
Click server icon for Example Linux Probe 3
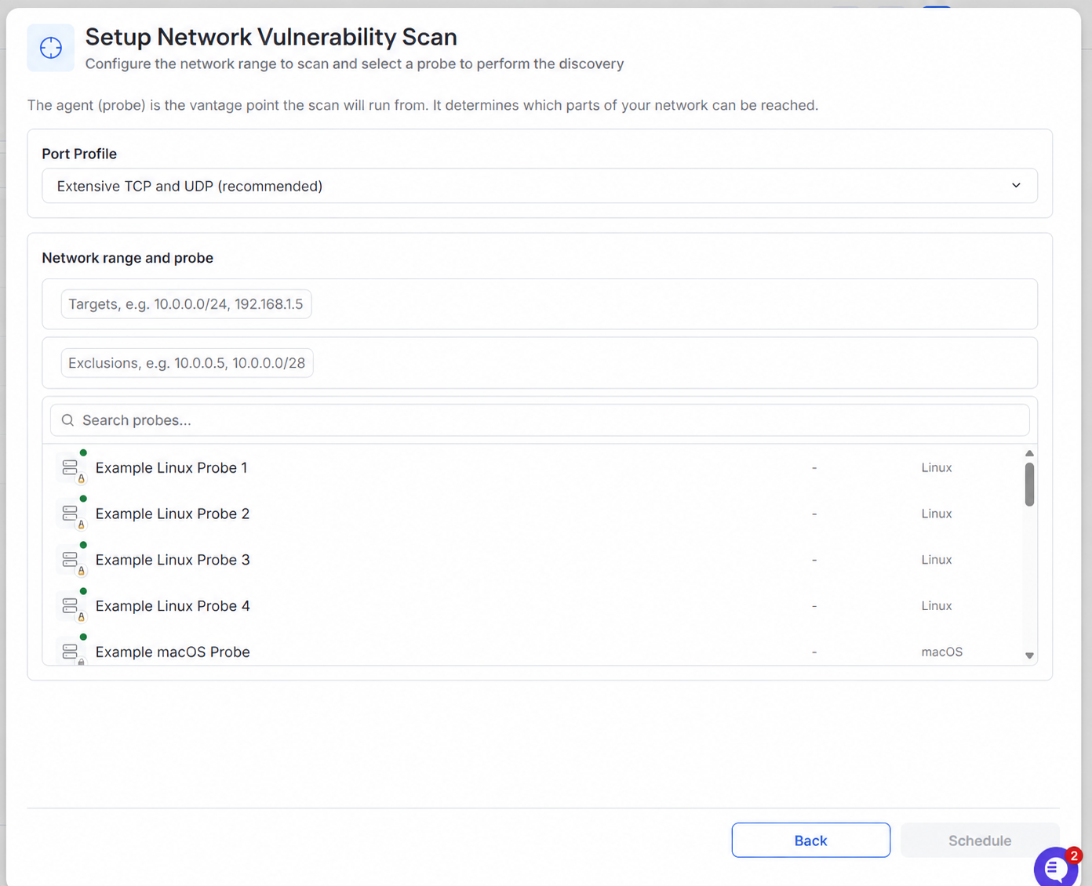tap(70, 560)
